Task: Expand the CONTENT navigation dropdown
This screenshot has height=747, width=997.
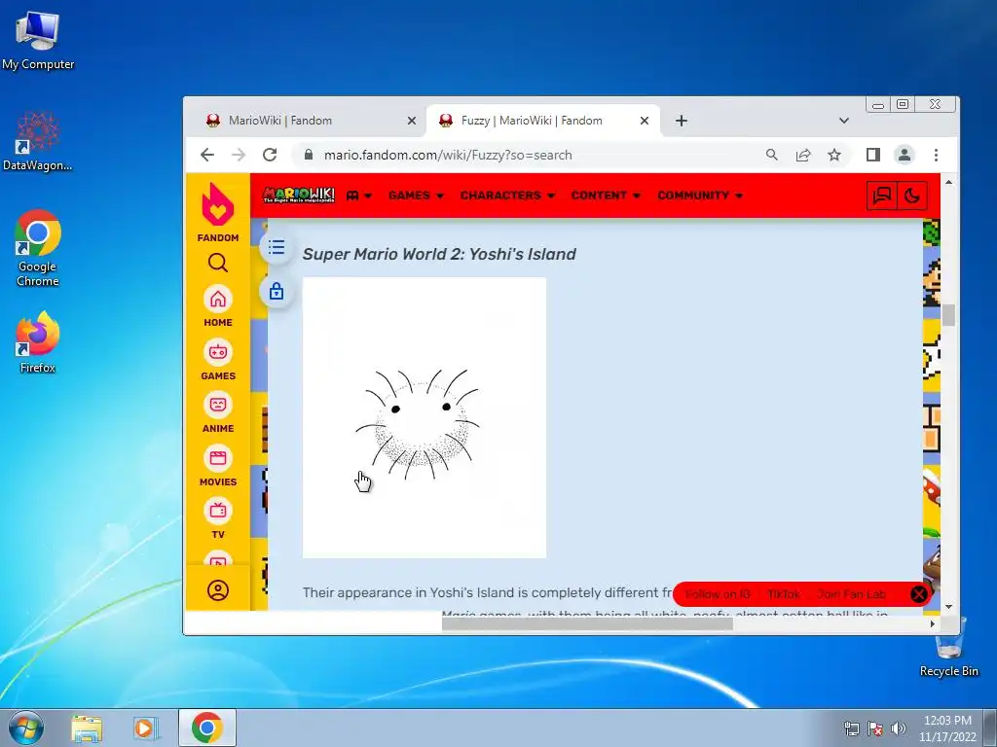Action: coord(606,196)
